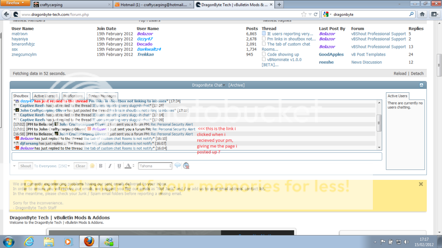Click the font color A icon
The image size is (442, 248).
[x=128, y=166]
